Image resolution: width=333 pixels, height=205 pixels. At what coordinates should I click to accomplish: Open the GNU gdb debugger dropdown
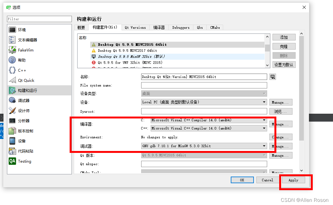(x=264, y=146)
